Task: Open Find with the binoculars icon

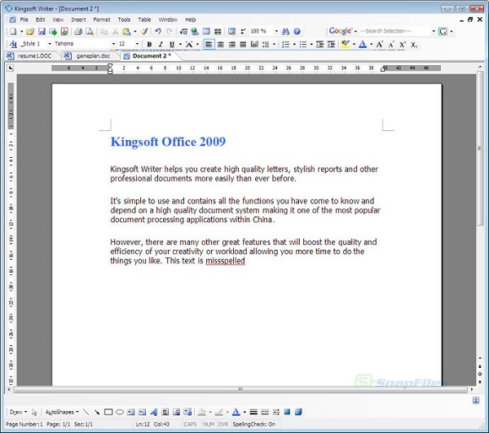Action: pos(285,32)
